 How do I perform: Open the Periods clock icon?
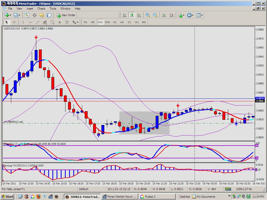click(x=189, y=15)
